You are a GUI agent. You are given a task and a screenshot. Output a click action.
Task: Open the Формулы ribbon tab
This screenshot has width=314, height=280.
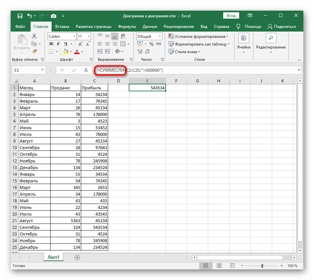127,27
